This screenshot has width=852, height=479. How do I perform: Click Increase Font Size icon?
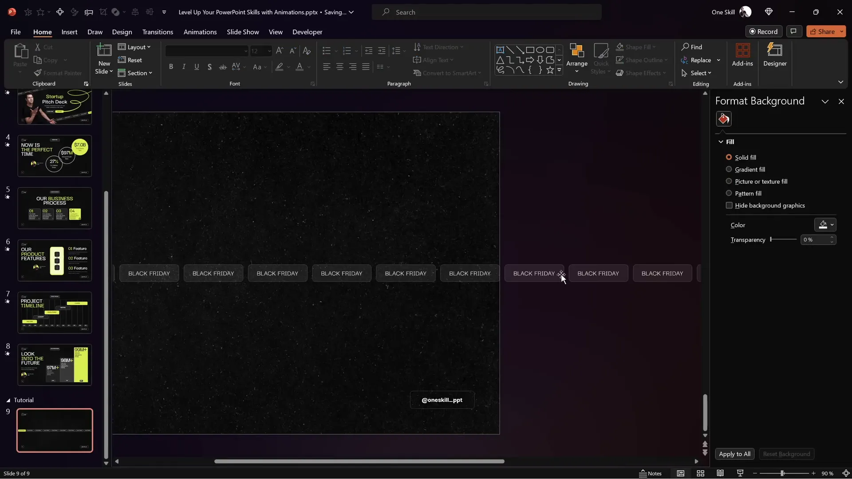point(280,51)
